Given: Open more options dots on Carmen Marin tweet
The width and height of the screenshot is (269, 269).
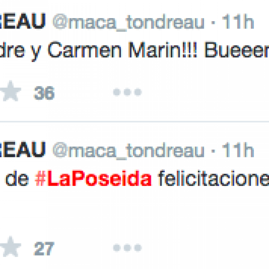Looking at the screenshot, I should coord(127,92).
